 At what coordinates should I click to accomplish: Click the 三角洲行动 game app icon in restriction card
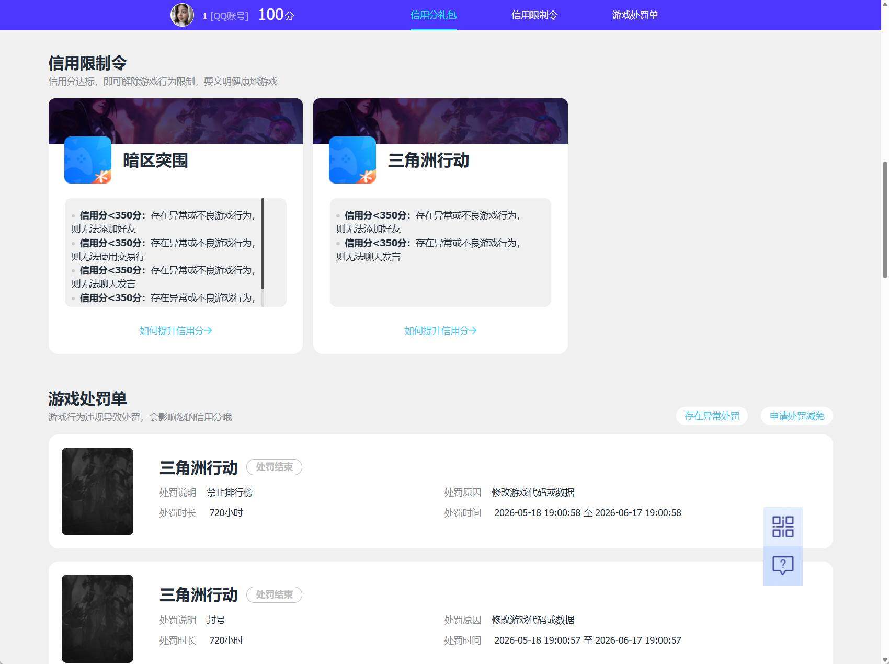(352, 160)
